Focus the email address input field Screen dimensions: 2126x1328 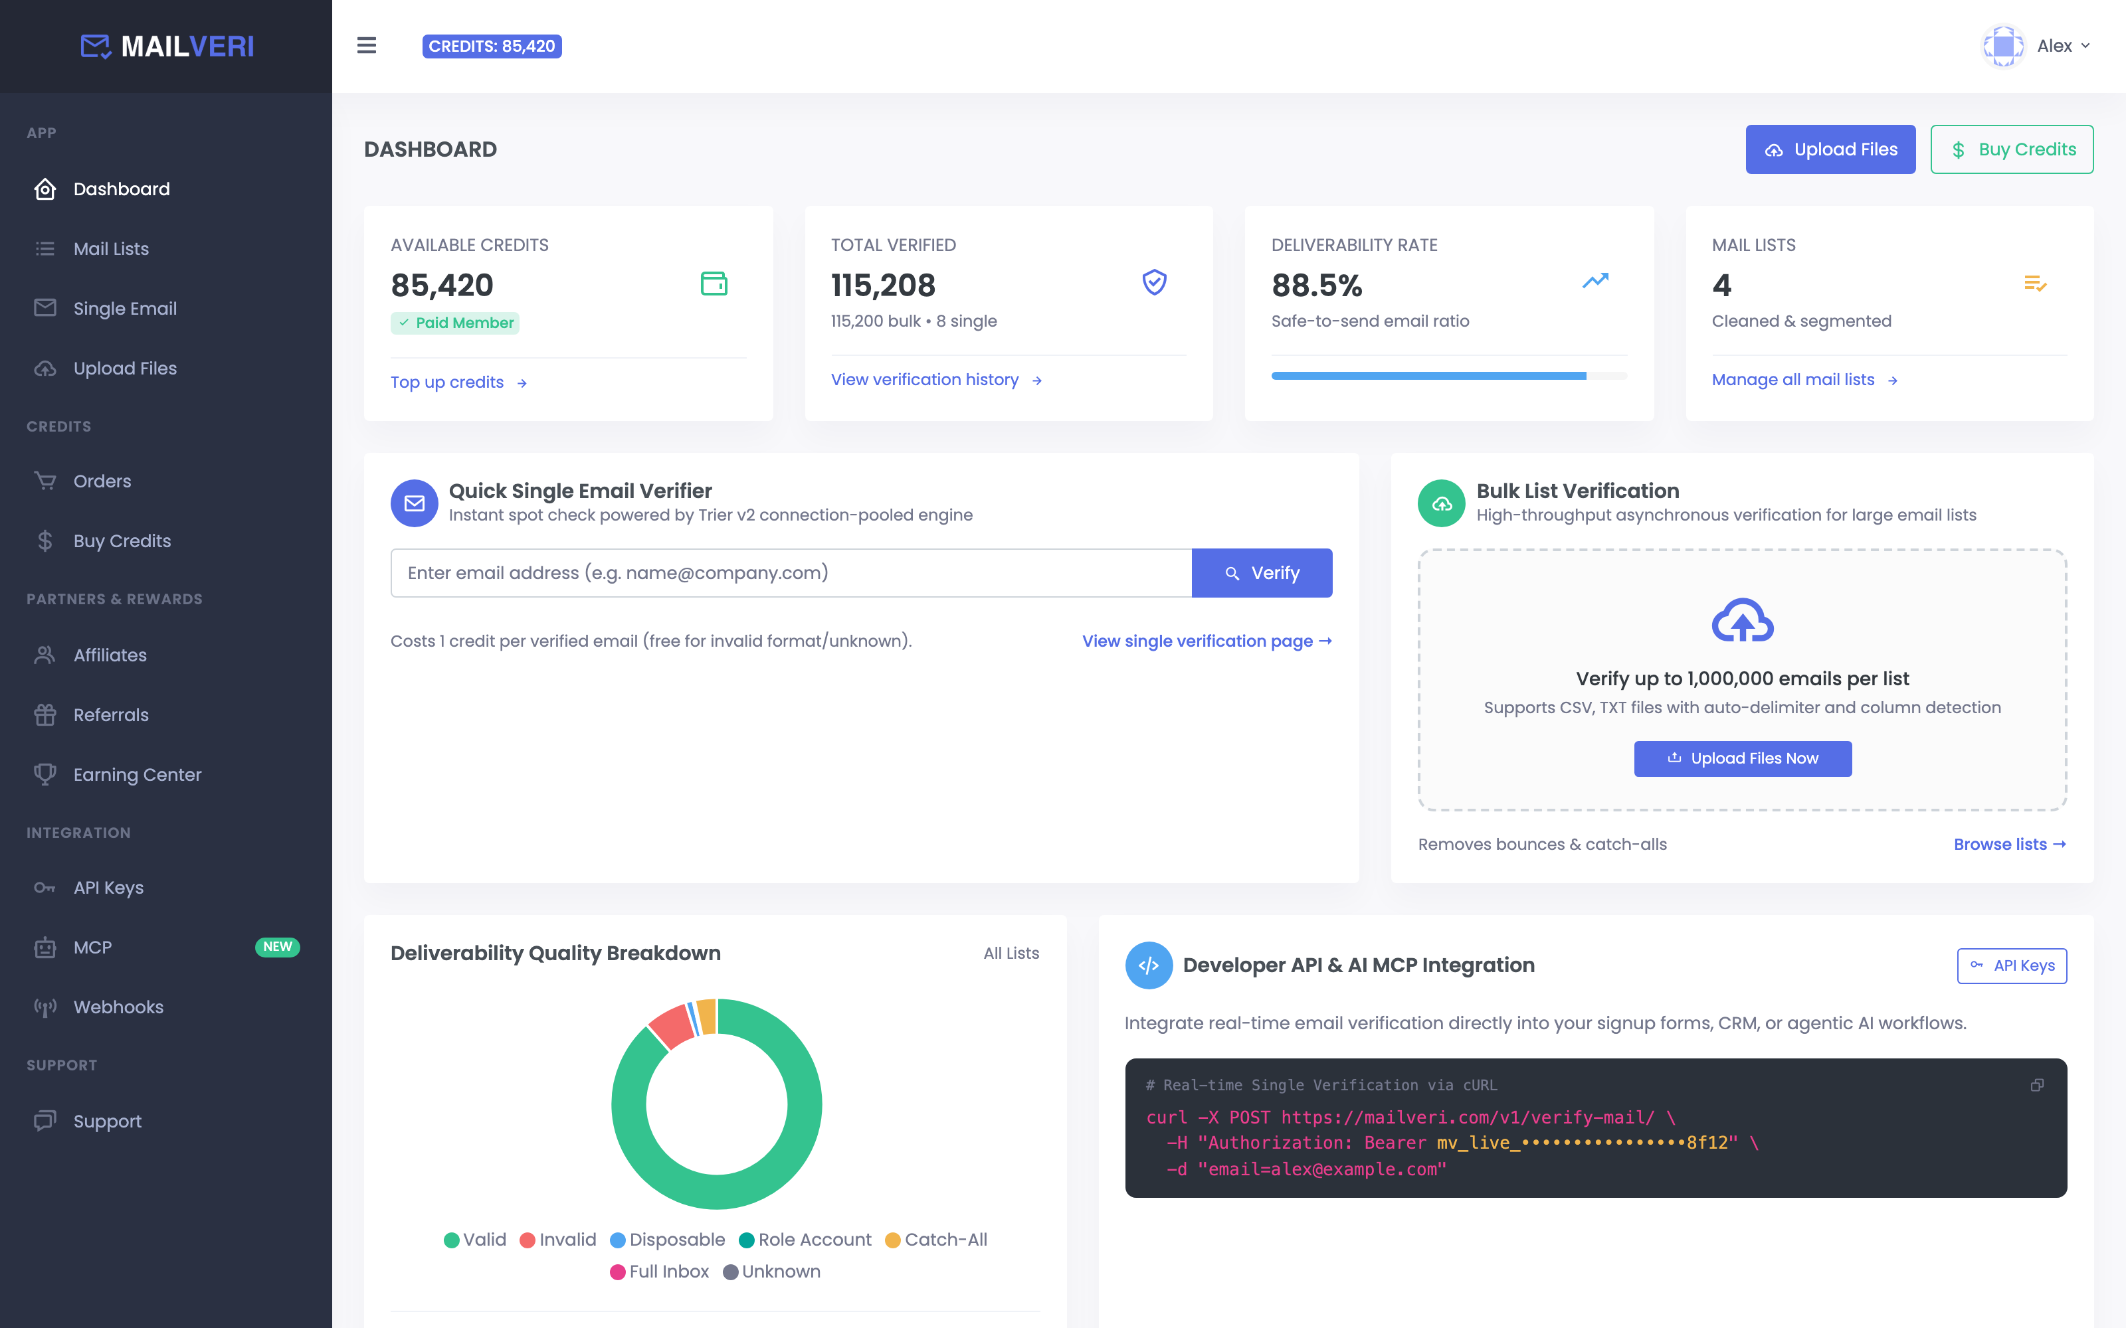(x=791, y=572)
